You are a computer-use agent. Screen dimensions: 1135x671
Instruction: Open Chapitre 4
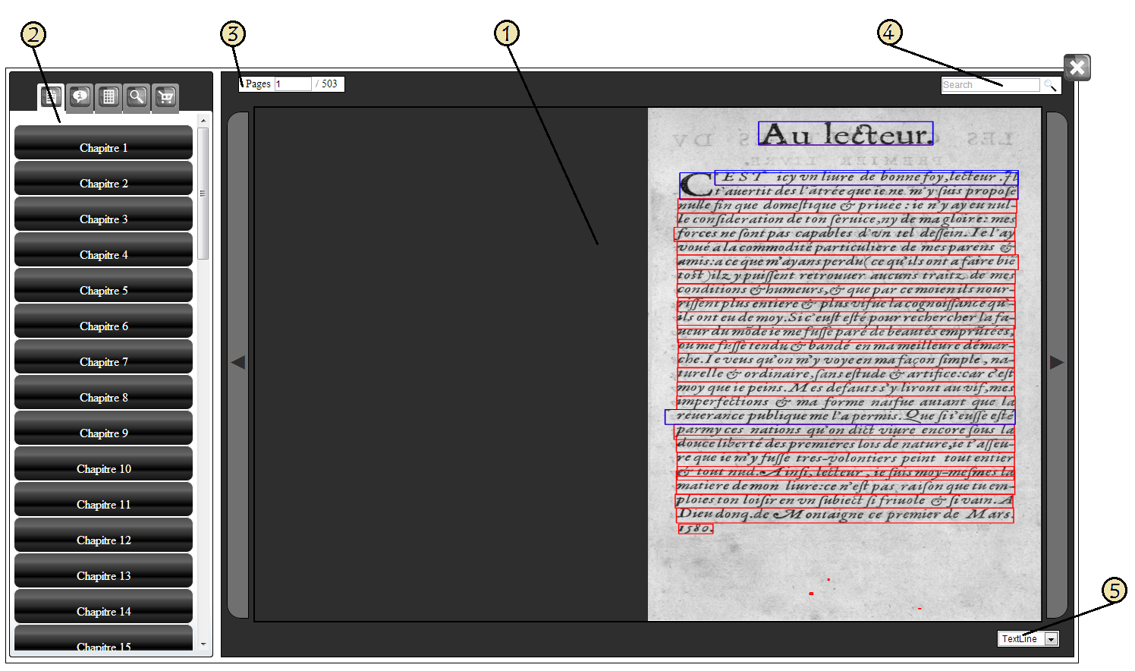[x=103, y=250]
